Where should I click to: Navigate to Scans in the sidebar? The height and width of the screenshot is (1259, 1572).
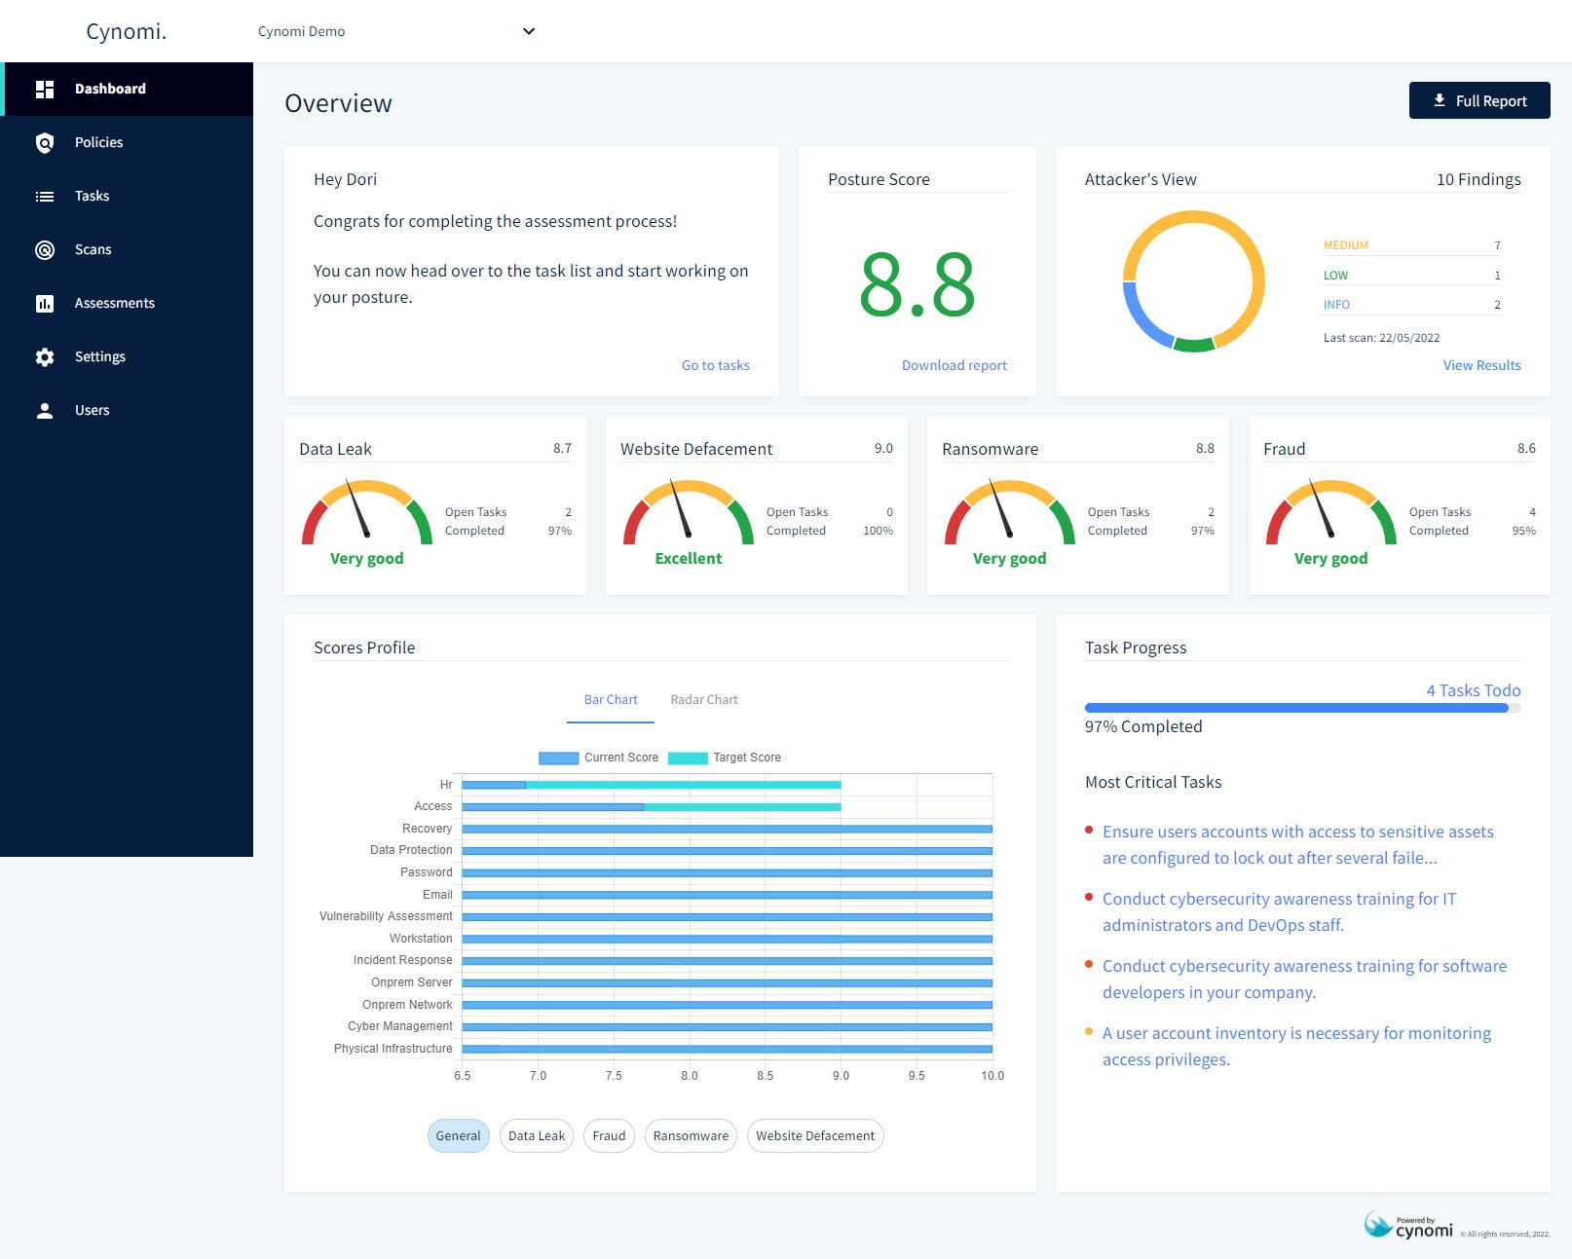pyautogui.click(x=127, y=249)
